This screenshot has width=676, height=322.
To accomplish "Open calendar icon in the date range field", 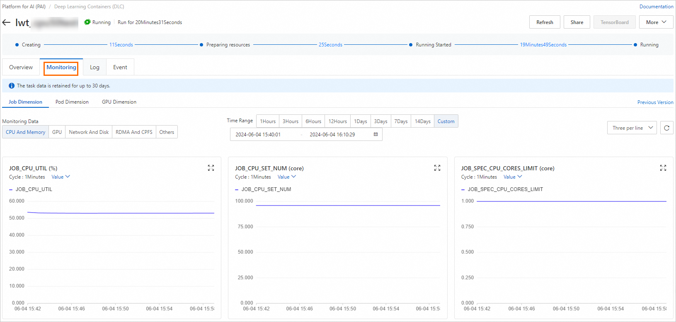I will tap(376, 134).
